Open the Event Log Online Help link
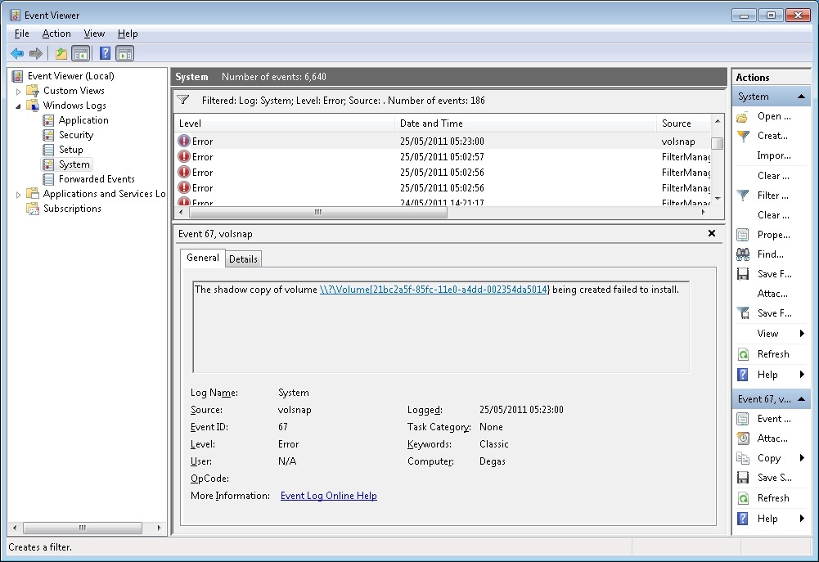The height and width of the screenshot is (562, 819). coord(328,496)
